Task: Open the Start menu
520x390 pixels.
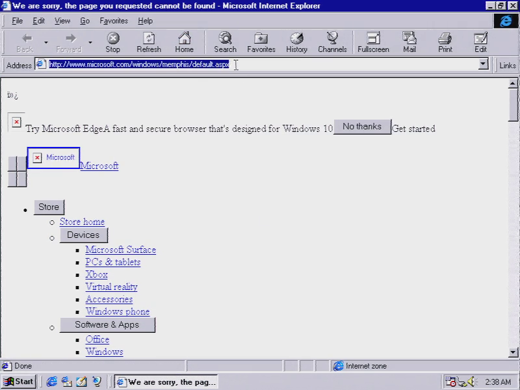Action: coord(19,382)
